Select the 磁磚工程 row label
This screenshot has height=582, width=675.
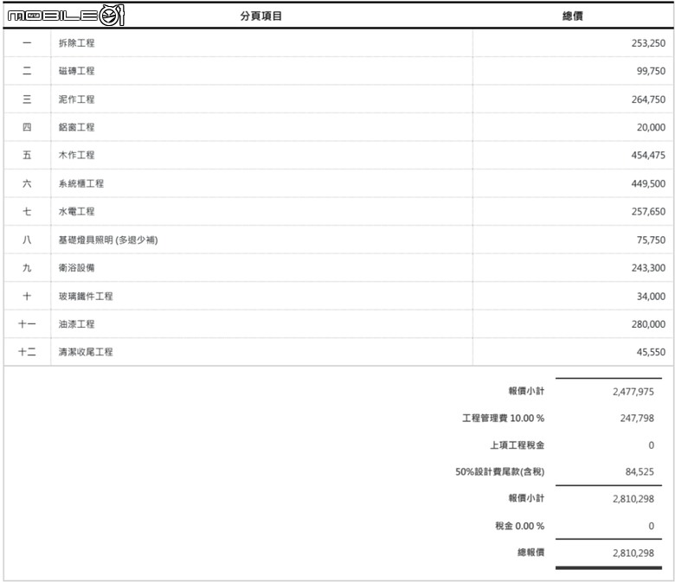pyautogui.click(x=77, y=71)
